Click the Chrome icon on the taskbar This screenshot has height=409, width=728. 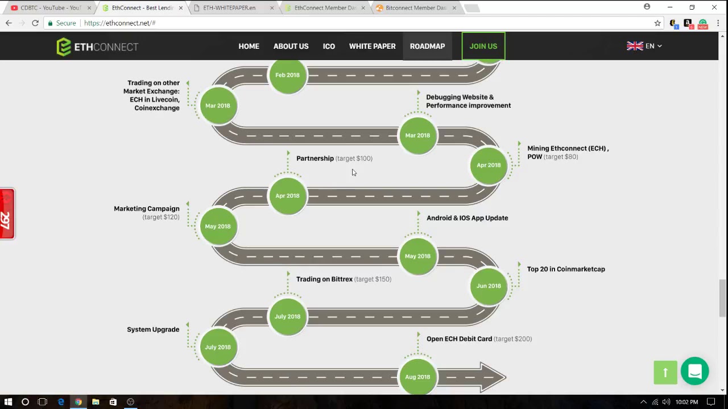pyautogui.click(x=78, y=402)
